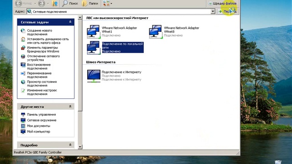
Task: Open the Search (Поиск) toolbar button
Action: [x=70, y=3]
